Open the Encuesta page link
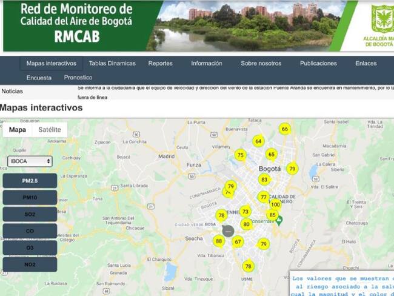This screenshot has height=296, width=394. (x=39, y=78)
